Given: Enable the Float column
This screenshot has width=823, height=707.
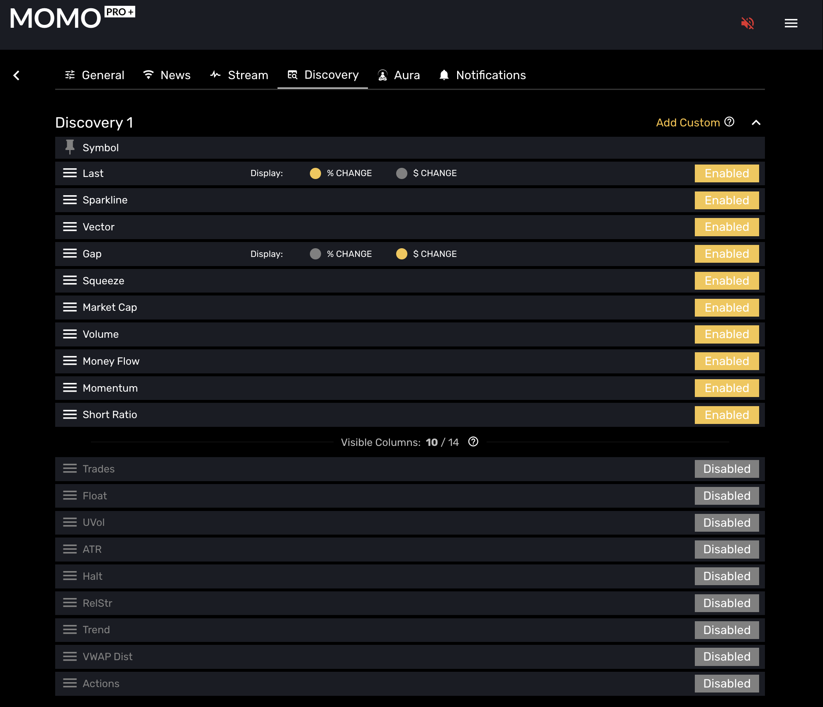Looking at the screenshot, I should click(726, 496).
